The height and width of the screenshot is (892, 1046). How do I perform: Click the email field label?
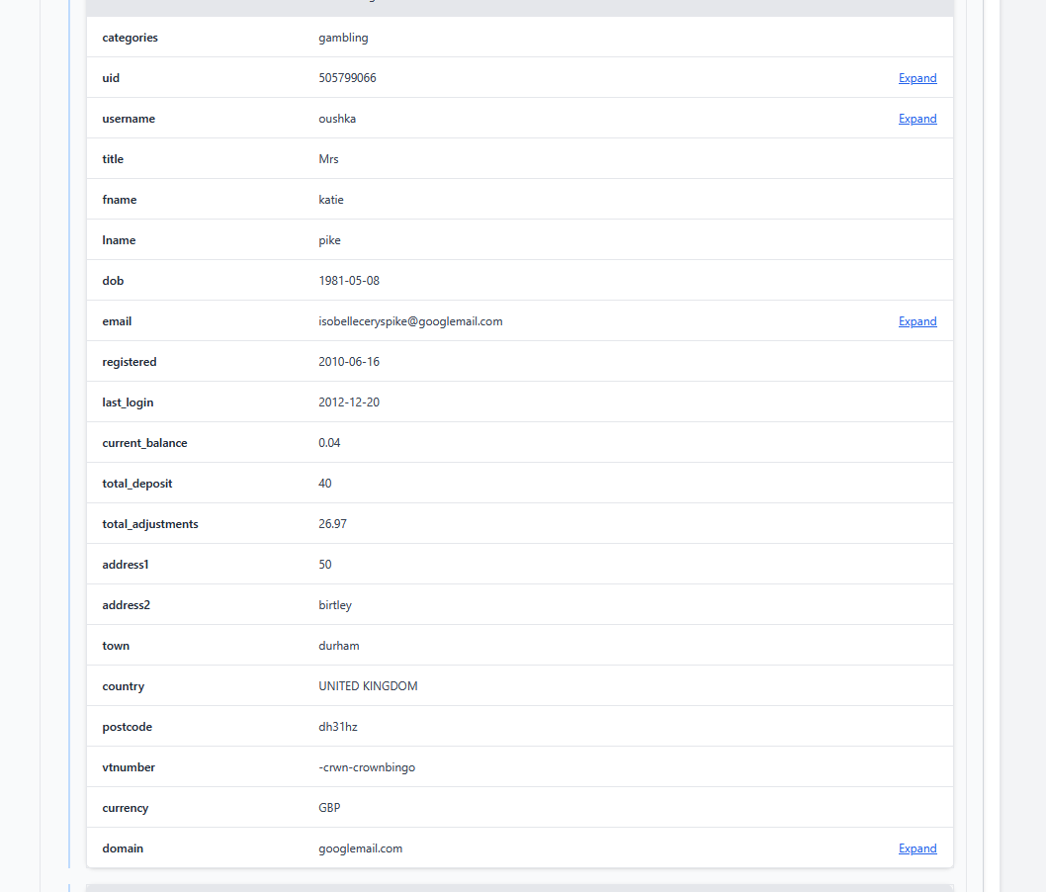click(x=117, y=321)
